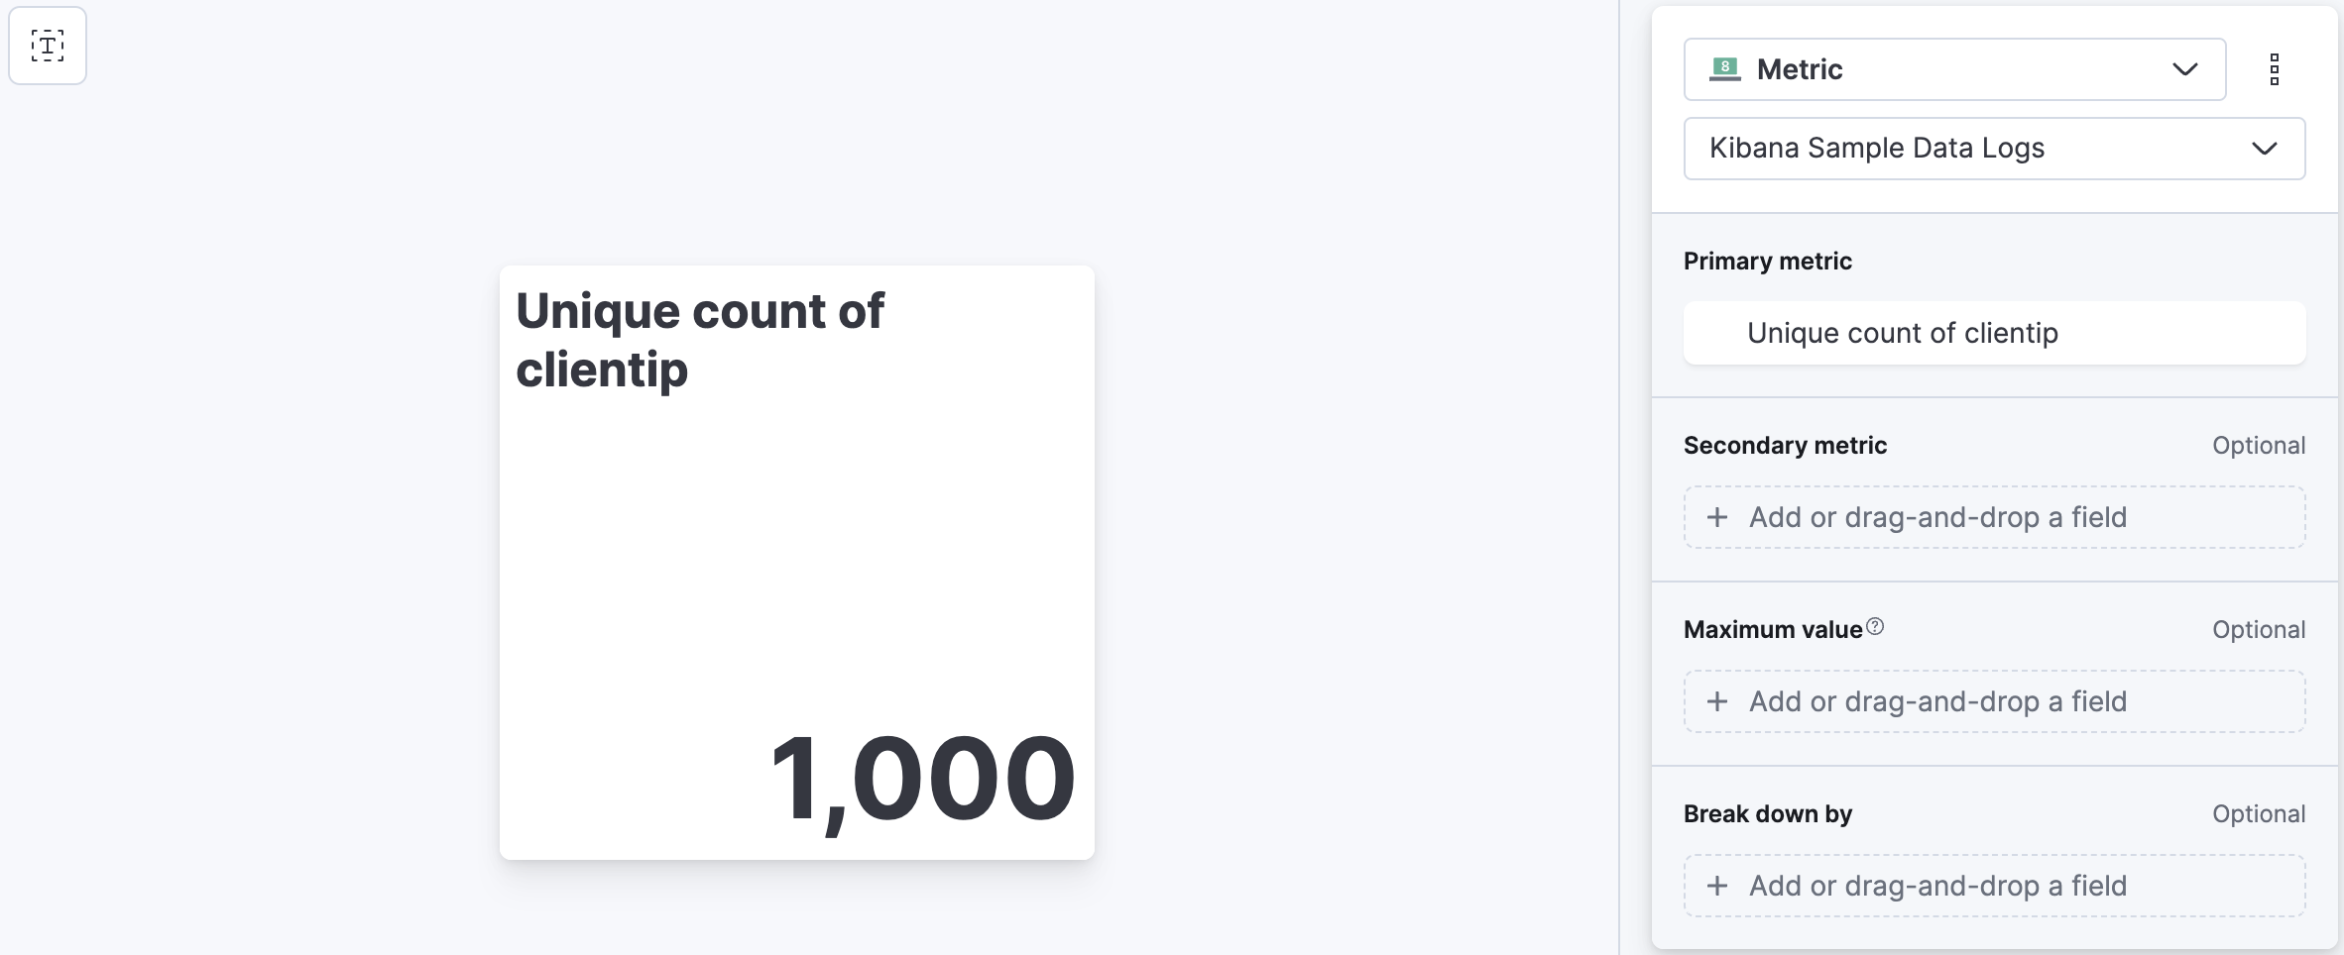
Task: Click the text-based mode icon in canvas toolbar
Action: pos(48,46)
